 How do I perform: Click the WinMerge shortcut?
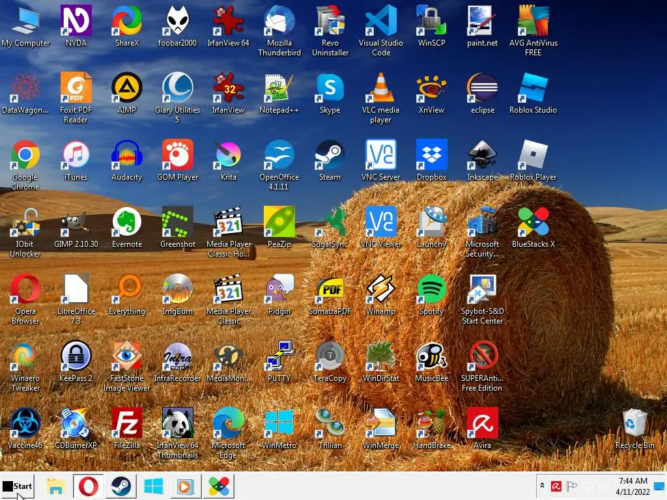coord(380,428)
